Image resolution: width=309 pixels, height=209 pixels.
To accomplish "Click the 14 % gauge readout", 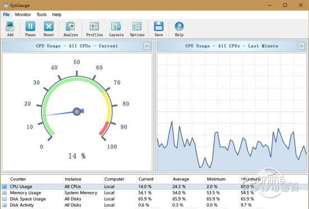I will (x=76, y=156).
